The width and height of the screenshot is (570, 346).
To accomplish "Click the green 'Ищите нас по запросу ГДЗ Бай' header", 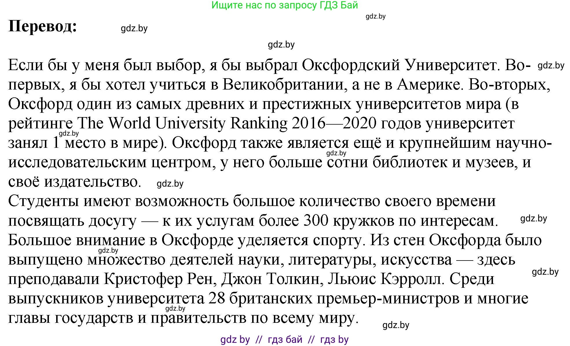I will (x=285, y=5).
